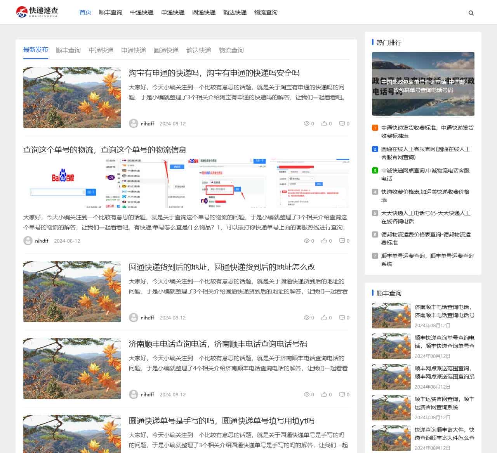Switch to the 顺丰查询 content tab
The height and width of the screenshot is (453, 497).
[68, 50]
